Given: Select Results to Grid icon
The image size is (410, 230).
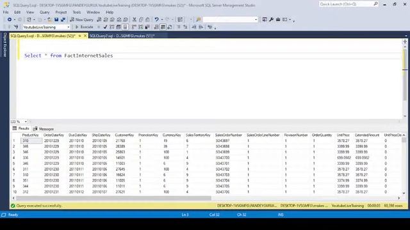Looking at the screenshot, I should [163, 27].
